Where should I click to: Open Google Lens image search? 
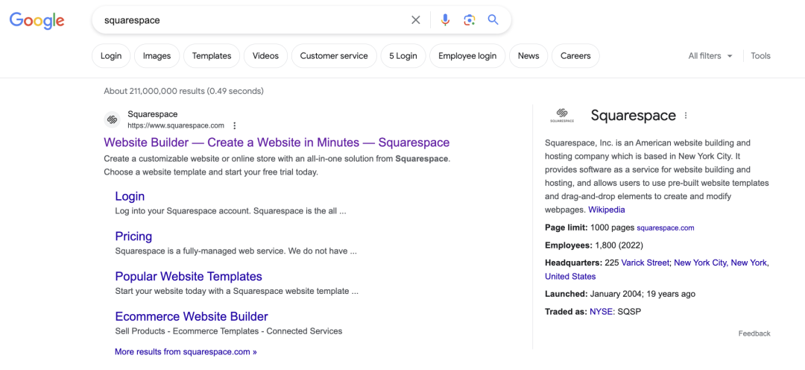469,20
